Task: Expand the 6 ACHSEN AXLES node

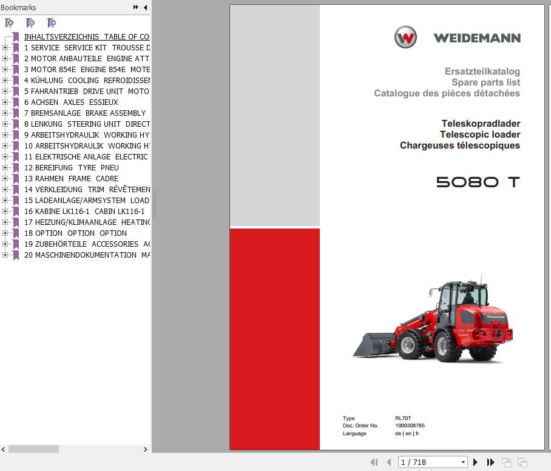Action: (x=5, y=102)
